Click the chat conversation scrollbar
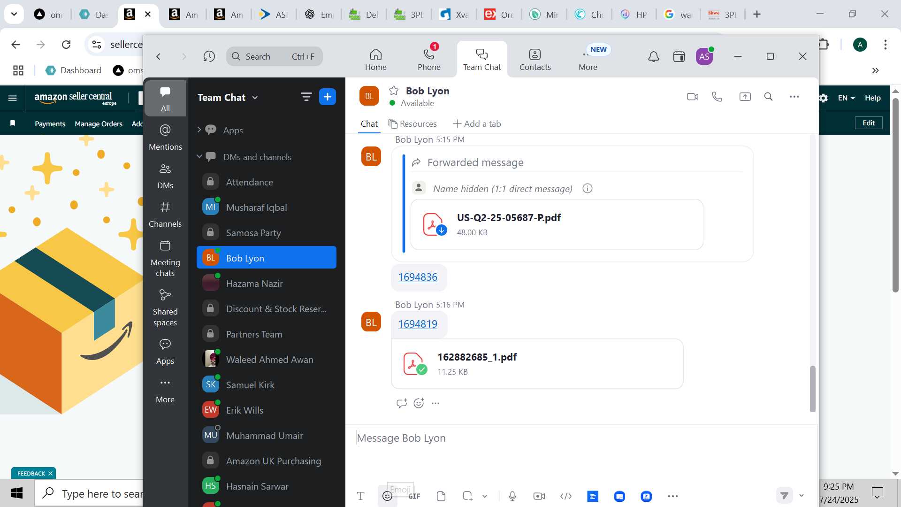Viewport: 901px width, 507px height. coord(813,389)
